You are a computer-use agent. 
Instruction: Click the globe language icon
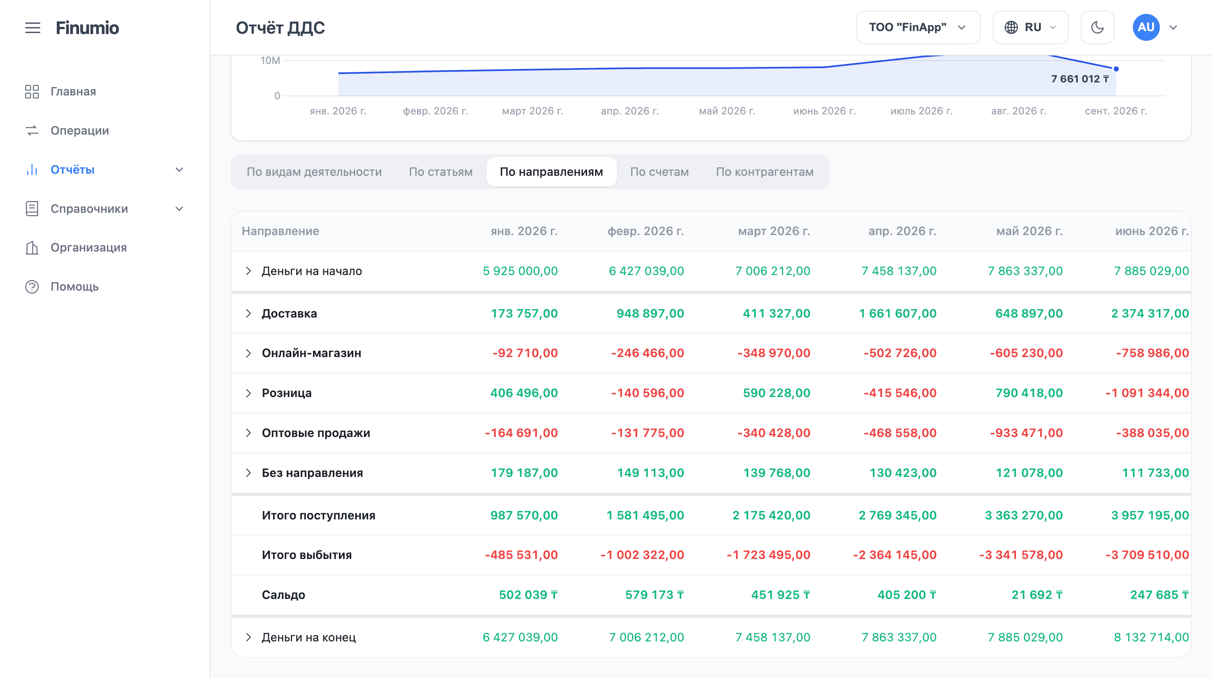[1011, 27]
